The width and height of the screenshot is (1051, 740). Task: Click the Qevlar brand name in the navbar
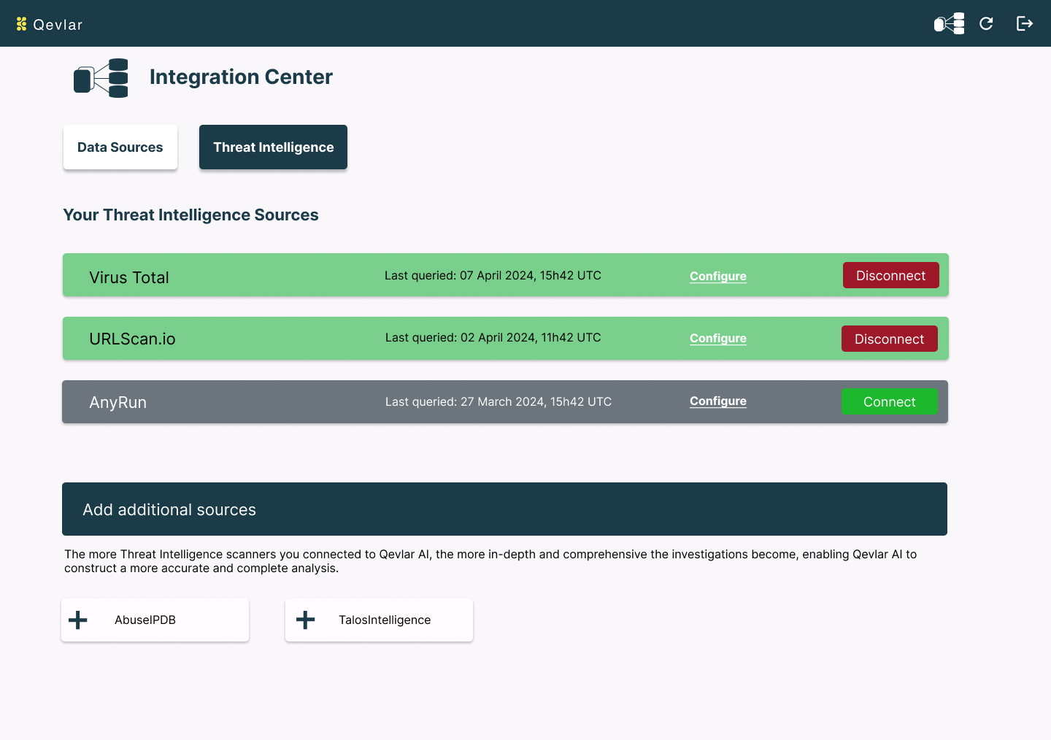57,23
